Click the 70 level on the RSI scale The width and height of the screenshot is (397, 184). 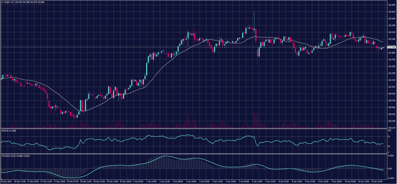coord(389,137)
